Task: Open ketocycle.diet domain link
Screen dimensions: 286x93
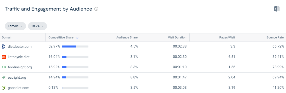Action: [19, 57]
